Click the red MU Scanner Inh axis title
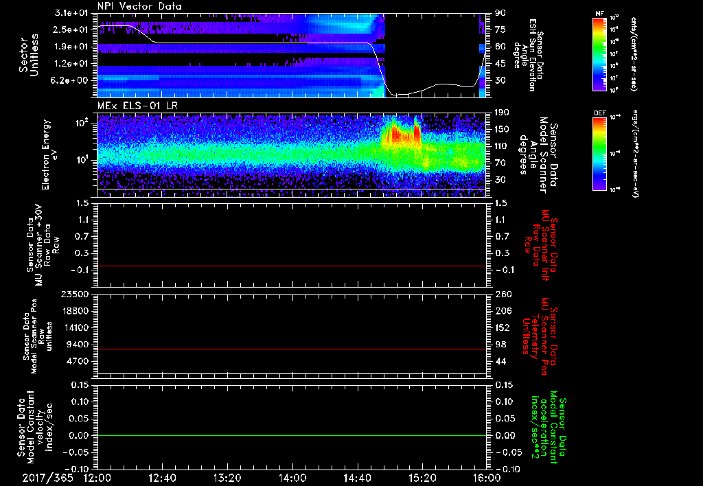Viewport: 703px width, 486px height. (x=541, y=245)
